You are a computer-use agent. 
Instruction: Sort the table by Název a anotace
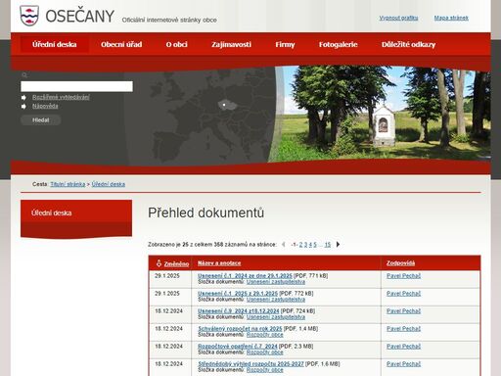click(x=219, y=263)
